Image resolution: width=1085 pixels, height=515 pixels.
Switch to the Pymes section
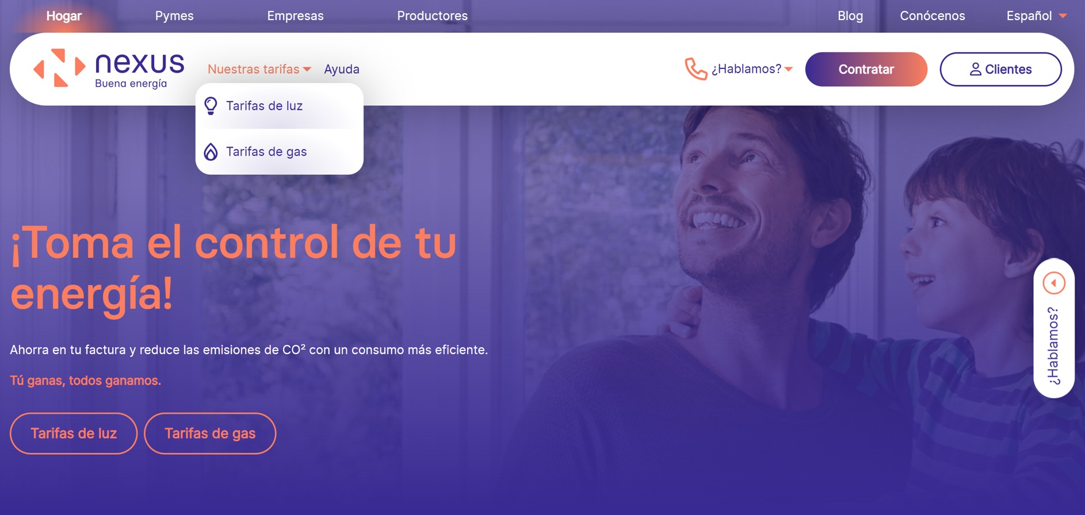[x=174, y=16]
